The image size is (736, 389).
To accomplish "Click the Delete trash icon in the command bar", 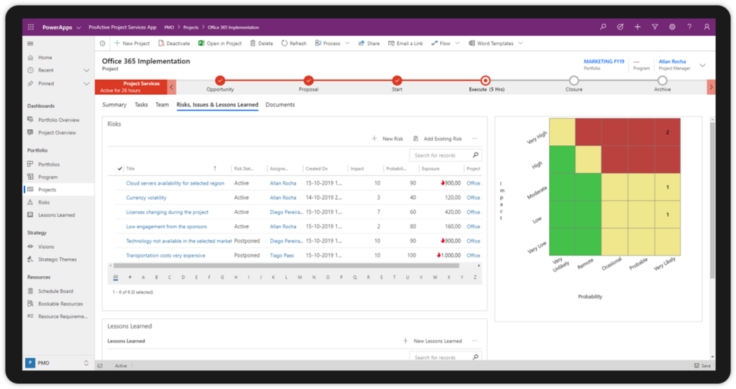I will pos(253,43).
